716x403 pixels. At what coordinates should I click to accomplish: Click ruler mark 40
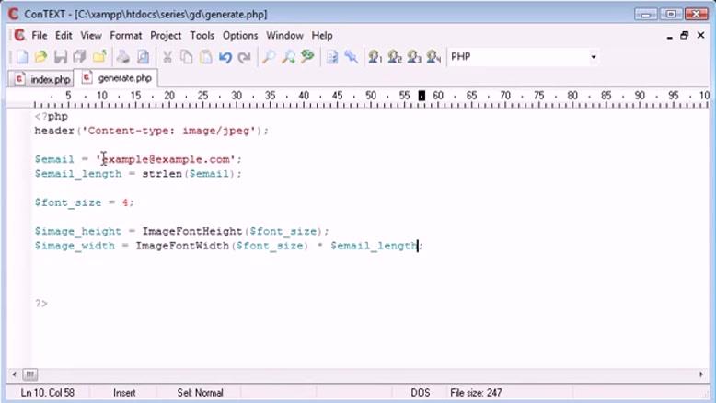click(x=304, y=96)
